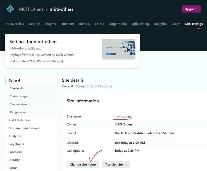
Task: Open the Forms tab in top navigation
Action: pos(100,24)
